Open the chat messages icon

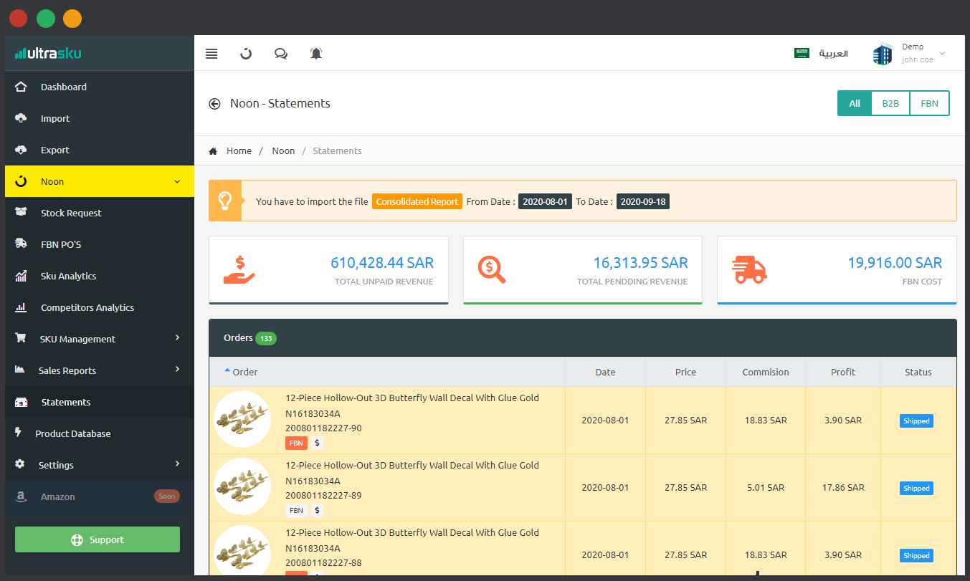[x=281, y=54]
